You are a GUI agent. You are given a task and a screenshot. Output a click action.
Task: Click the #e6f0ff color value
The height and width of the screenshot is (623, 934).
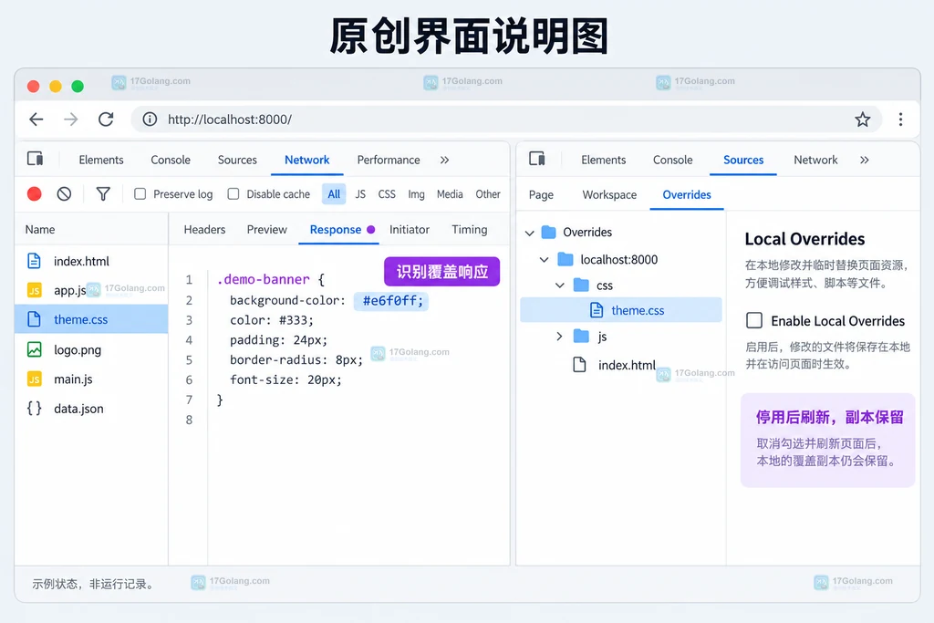[391, 301]
